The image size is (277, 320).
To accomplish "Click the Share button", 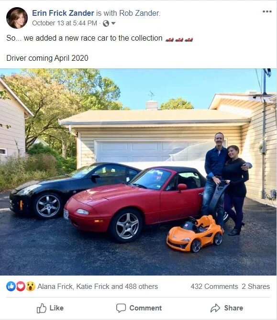I will (227, 308).
